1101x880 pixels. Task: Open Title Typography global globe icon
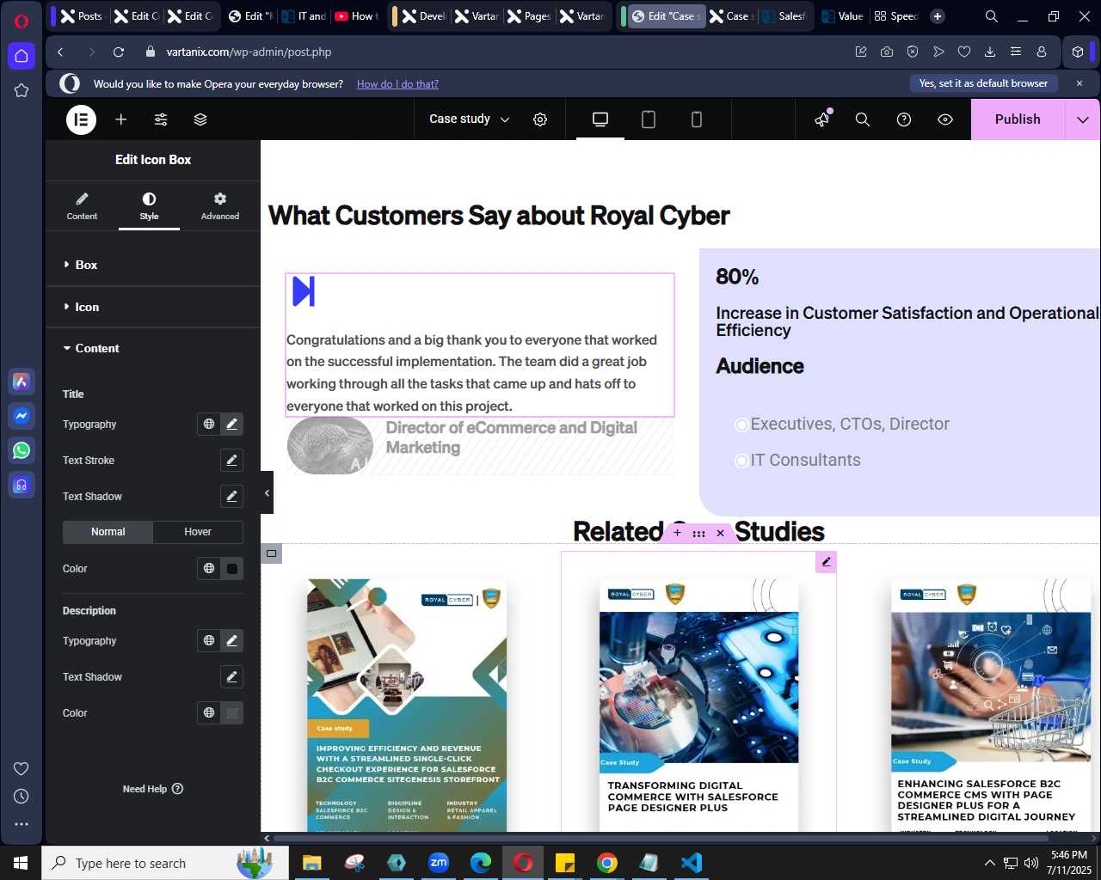(209, 425)
